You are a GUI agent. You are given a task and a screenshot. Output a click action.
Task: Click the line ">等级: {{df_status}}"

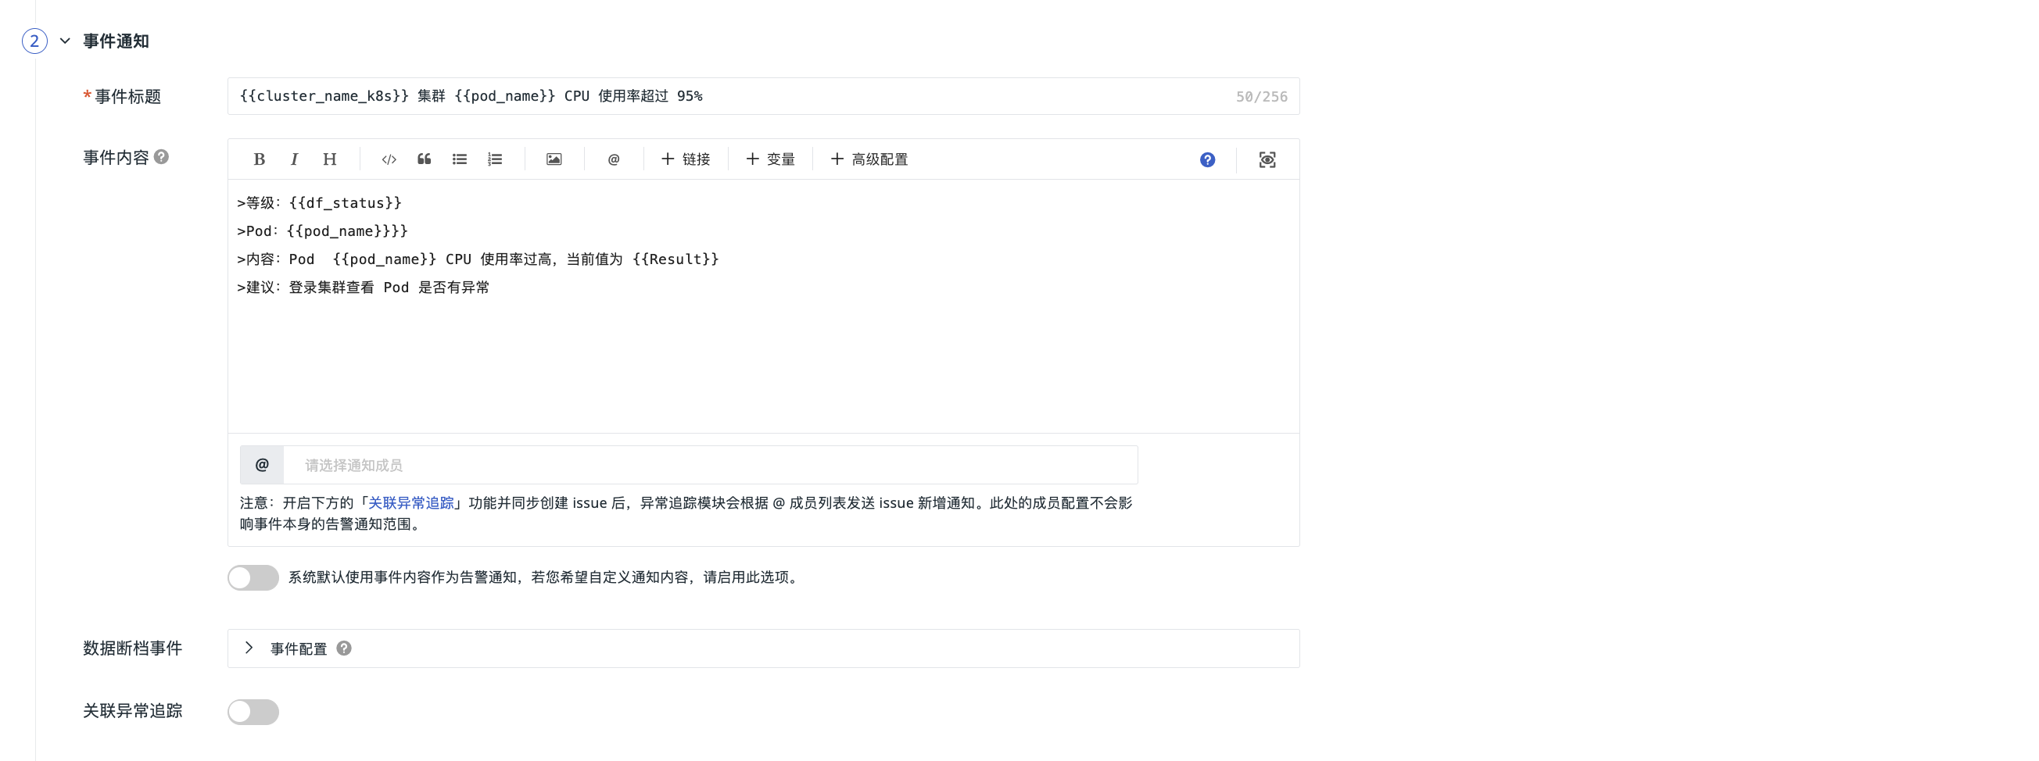tap(319, 202)
